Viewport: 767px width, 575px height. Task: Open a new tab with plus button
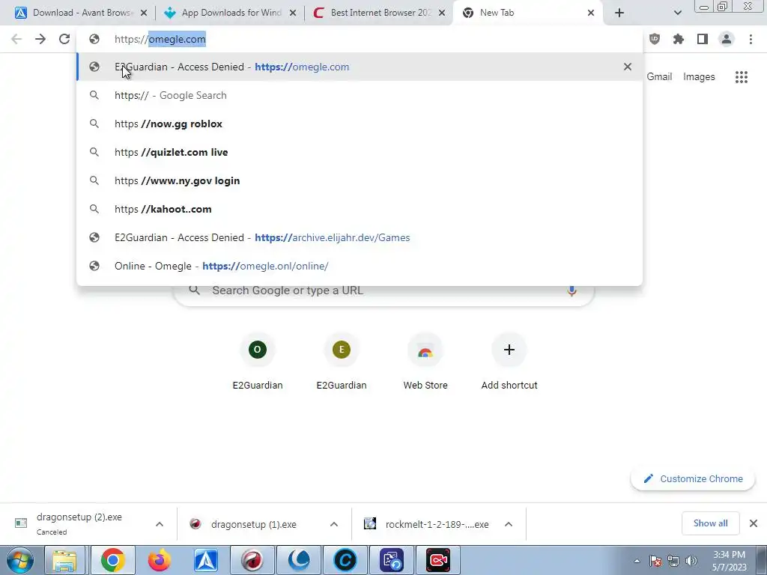tap(619, 13)
